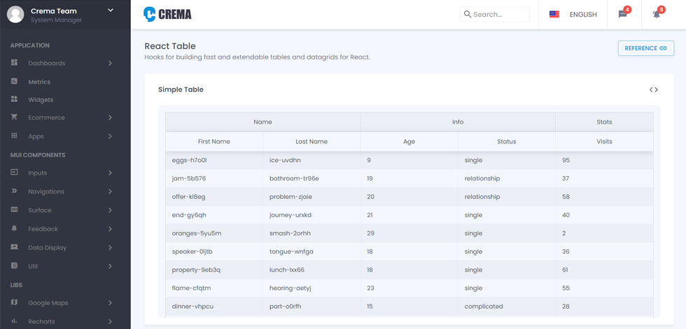This screenshot has width=686, height=329.
Task: Expand the Apps menu chevron
Action: click(111, 136)
